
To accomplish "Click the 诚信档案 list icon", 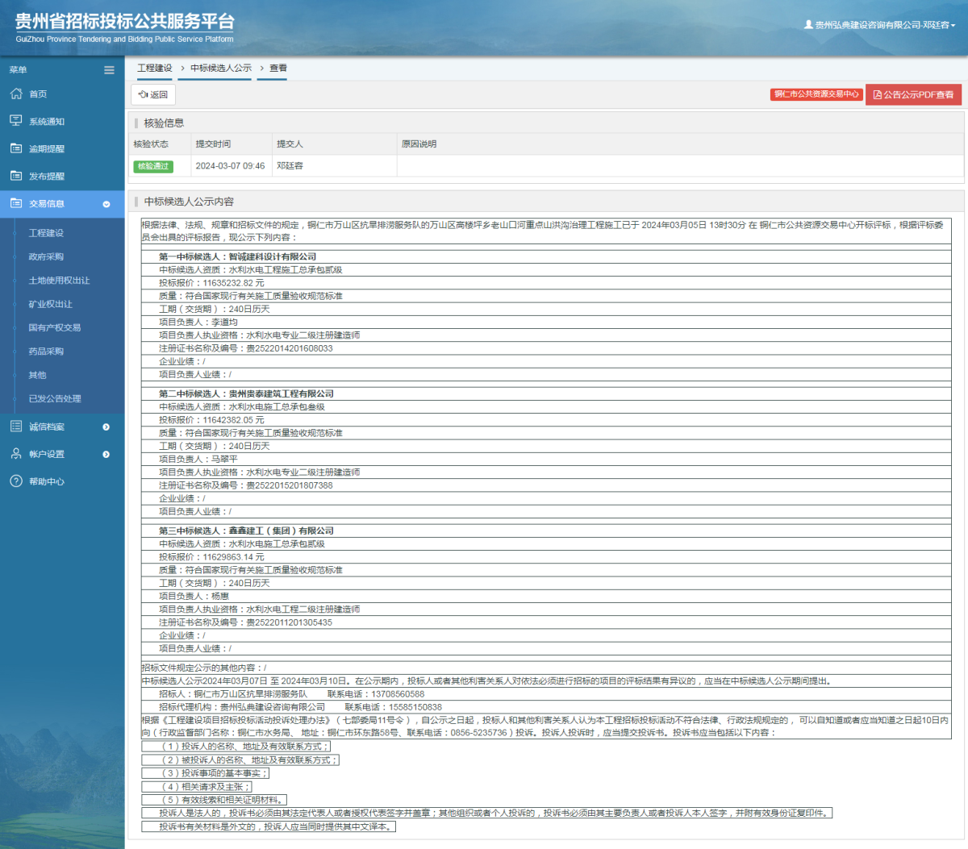I will tap(16, 427).
